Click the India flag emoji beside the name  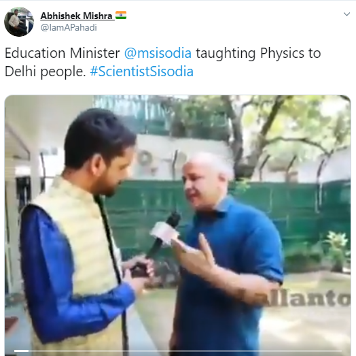(x=121, y=15)
